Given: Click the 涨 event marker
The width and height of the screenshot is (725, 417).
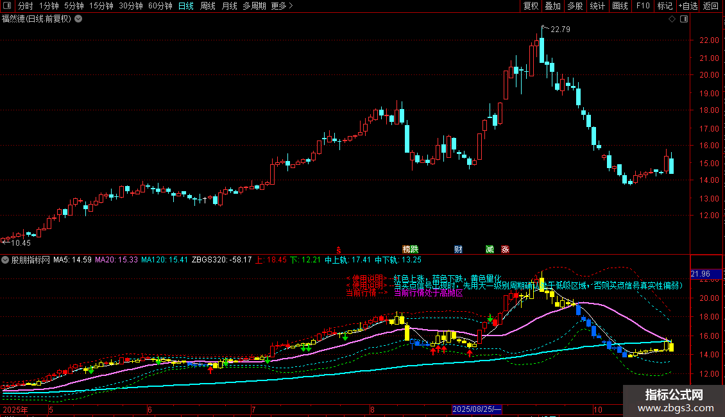Looking at the screenshot, I should [x=505, y=249].
